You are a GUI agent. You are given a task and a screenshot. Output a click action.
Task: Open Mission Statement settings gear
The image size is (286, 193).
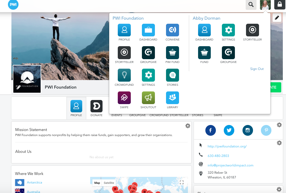[188, 126]
